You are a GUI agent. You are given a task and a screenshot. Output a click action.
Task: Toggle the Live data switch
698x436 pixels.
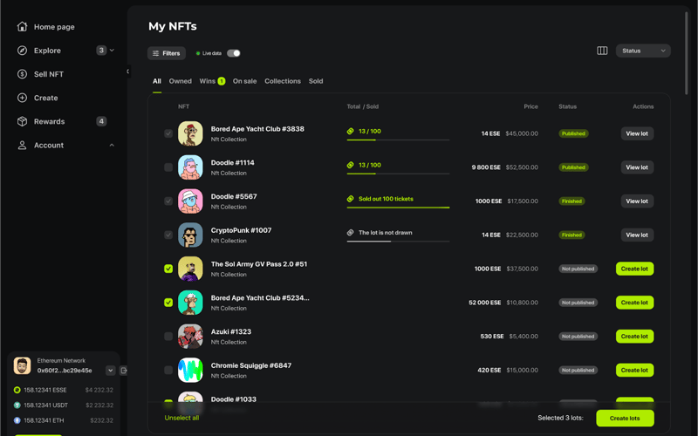click(x=234, y=53)
